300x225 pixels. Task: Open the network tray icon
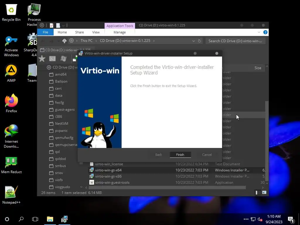(253, 219)
